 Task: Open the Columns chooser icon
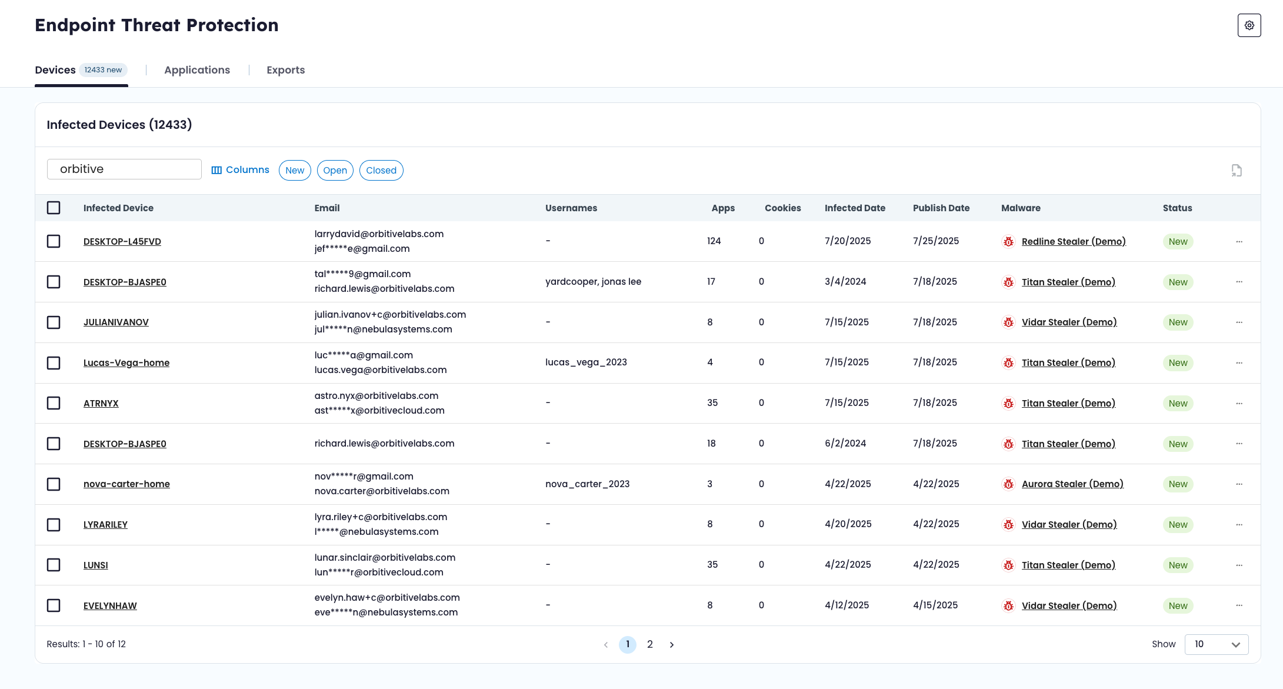point(216,170)
